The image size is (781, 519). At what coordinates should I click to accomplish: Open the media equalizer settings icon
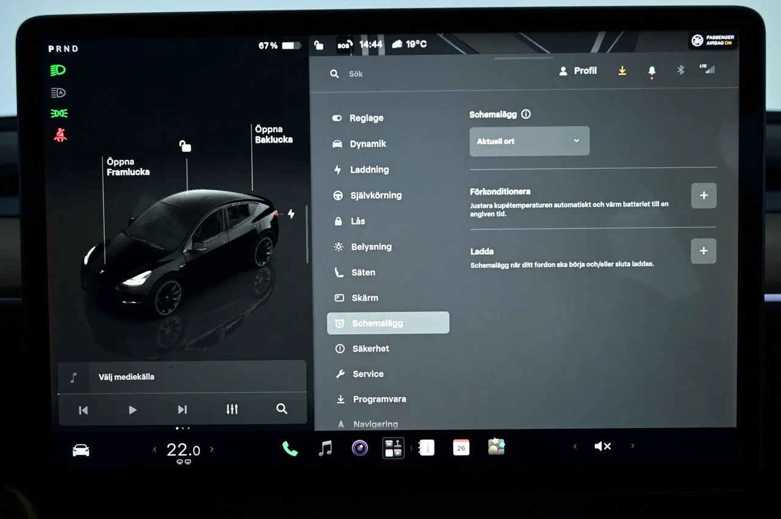click(232, 409)
